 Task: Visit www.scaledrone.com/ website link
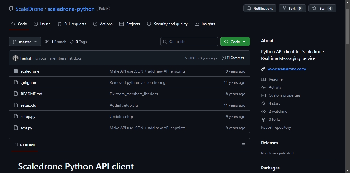coord(287,69)
